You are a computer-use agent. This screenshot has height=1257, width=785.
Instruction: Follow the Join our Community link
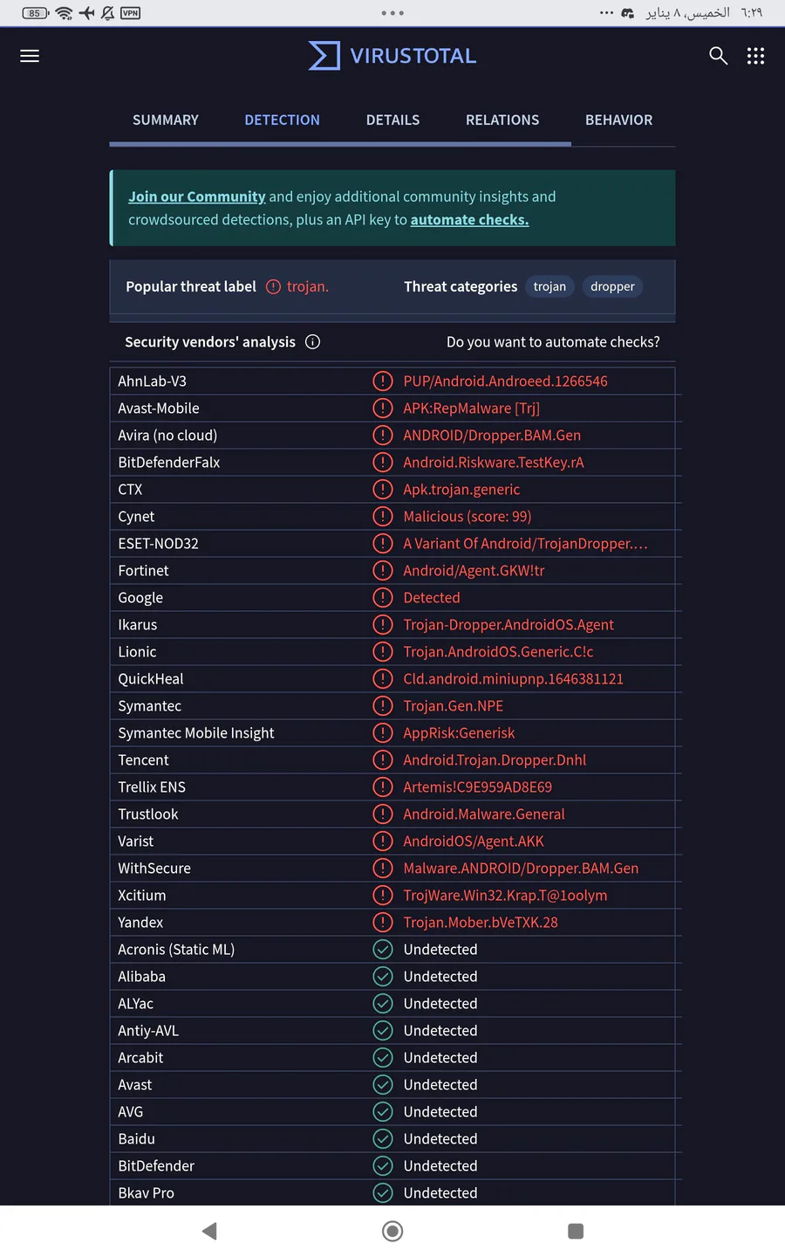point(196,197)
